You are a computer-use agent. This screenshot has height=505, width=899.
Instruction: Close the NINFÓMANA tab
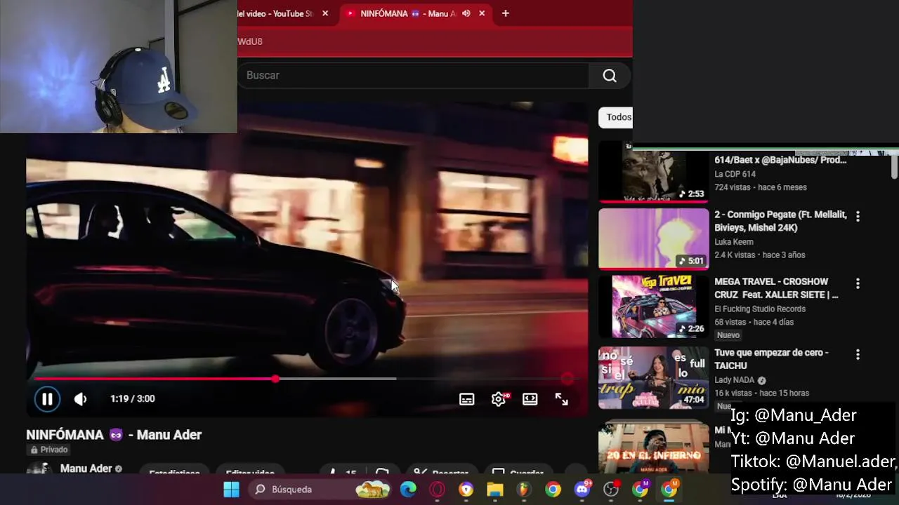coord(482,13)
